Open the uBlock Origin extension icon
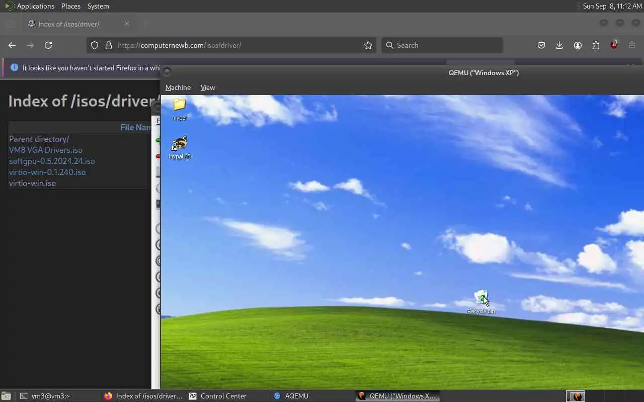The height and width of the screenshot is (402, 644). [614, 45]
